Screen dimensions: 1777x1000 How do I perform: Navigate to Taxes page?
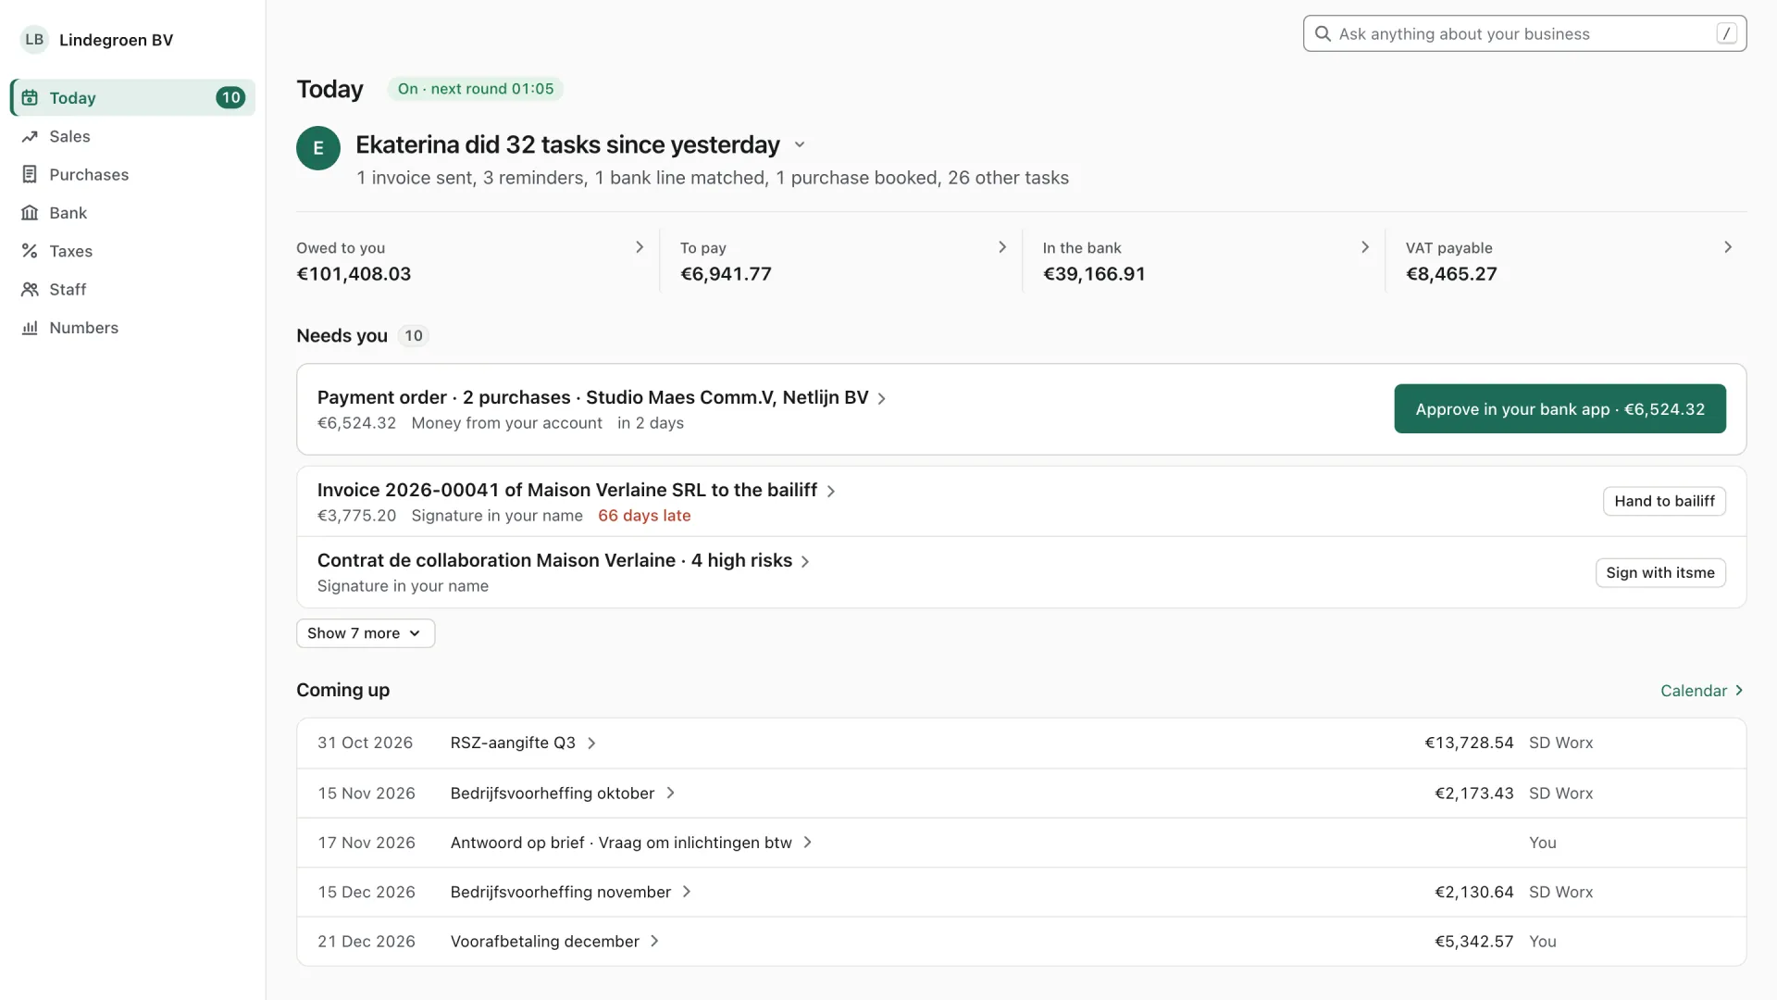(132, 251)
